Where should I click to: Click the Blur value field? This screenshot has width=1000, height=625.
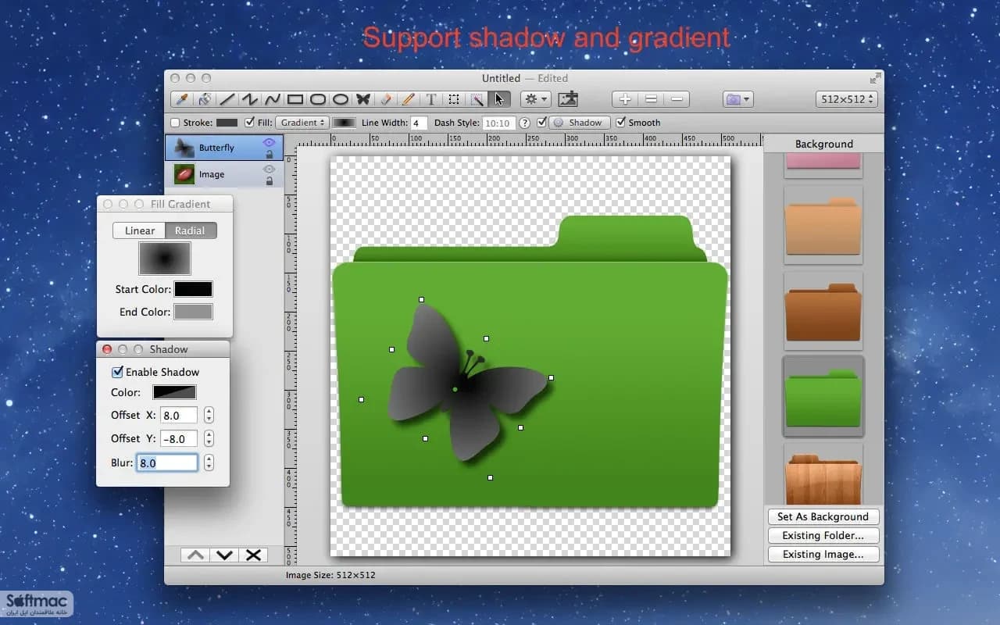pyautogui.click(x=167, y=462)
